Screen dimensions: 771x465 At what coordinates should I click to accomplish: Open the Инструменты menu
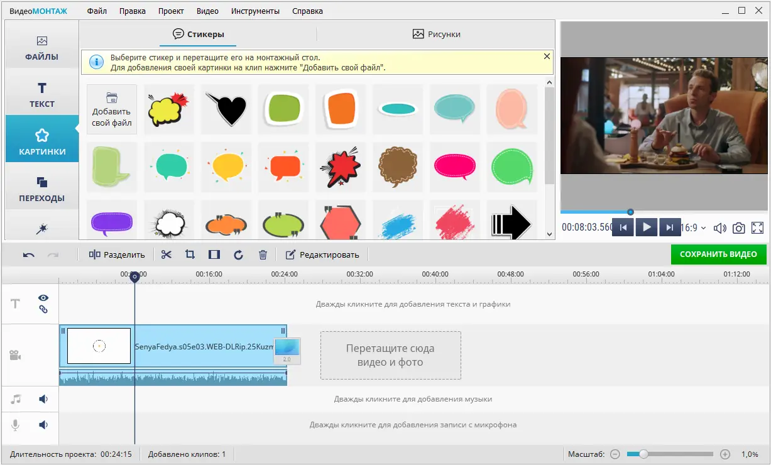[x=255, y=11]
